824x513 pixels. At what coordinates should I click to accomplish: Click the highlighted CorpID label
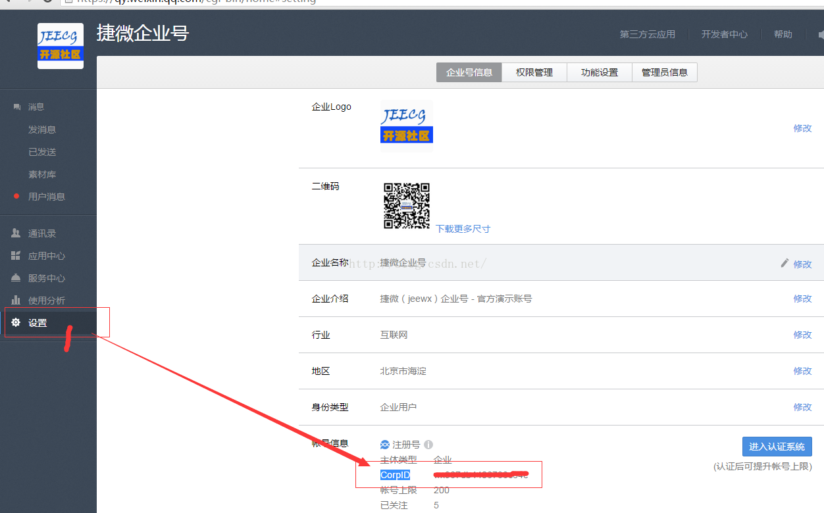point(395,475)
